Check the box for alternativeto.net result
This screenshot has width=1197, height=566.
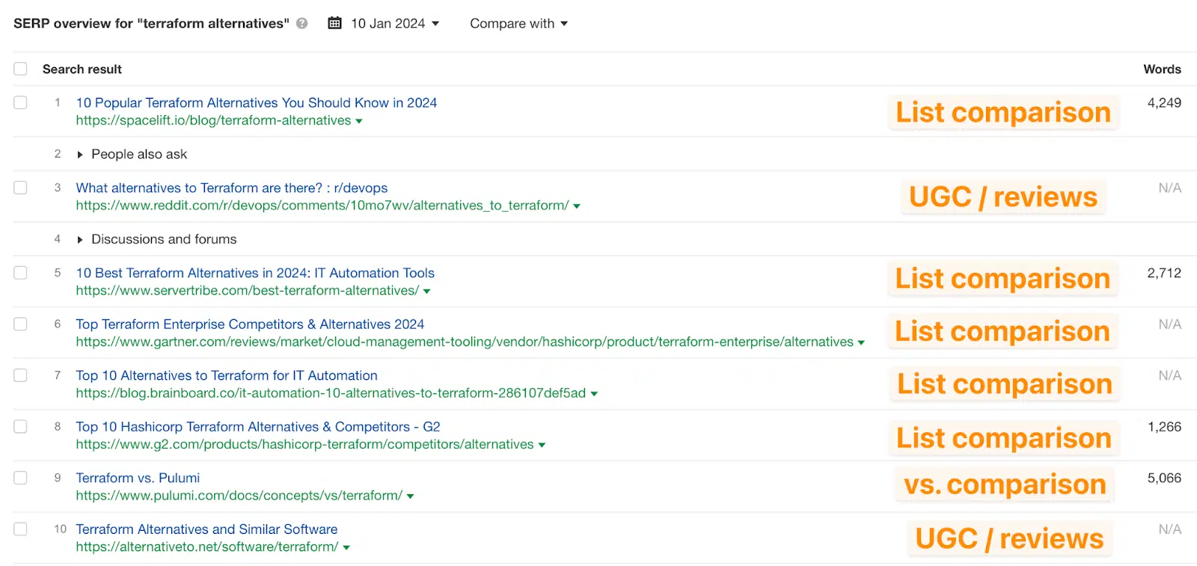tap(20, 529)
